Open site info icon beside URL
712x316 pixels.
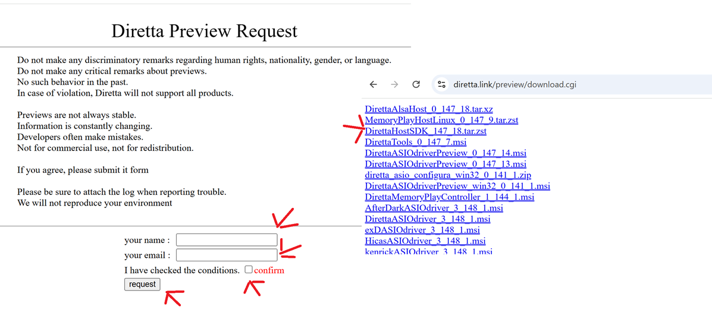coord(441,84)
